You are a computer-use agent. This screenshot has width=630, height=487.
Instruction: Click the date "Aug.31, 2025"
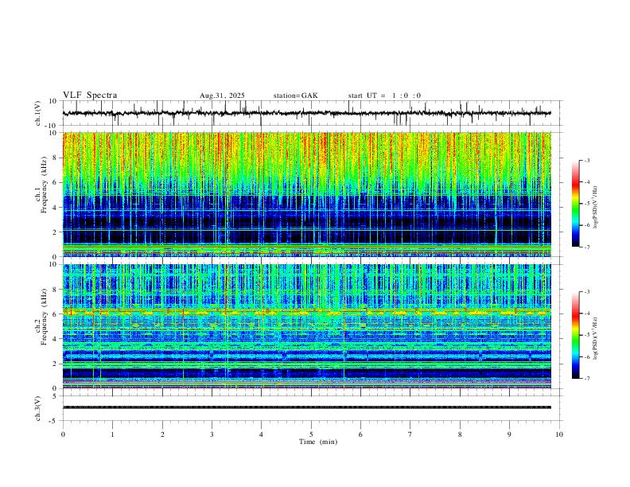point(222,95)
